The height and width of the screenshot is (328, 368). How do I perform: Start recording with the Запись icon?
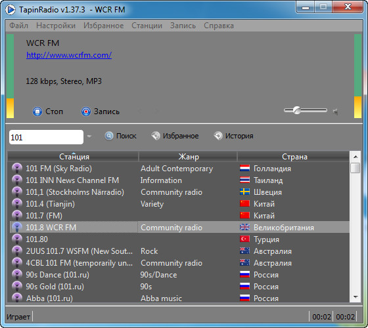(86, 112)
